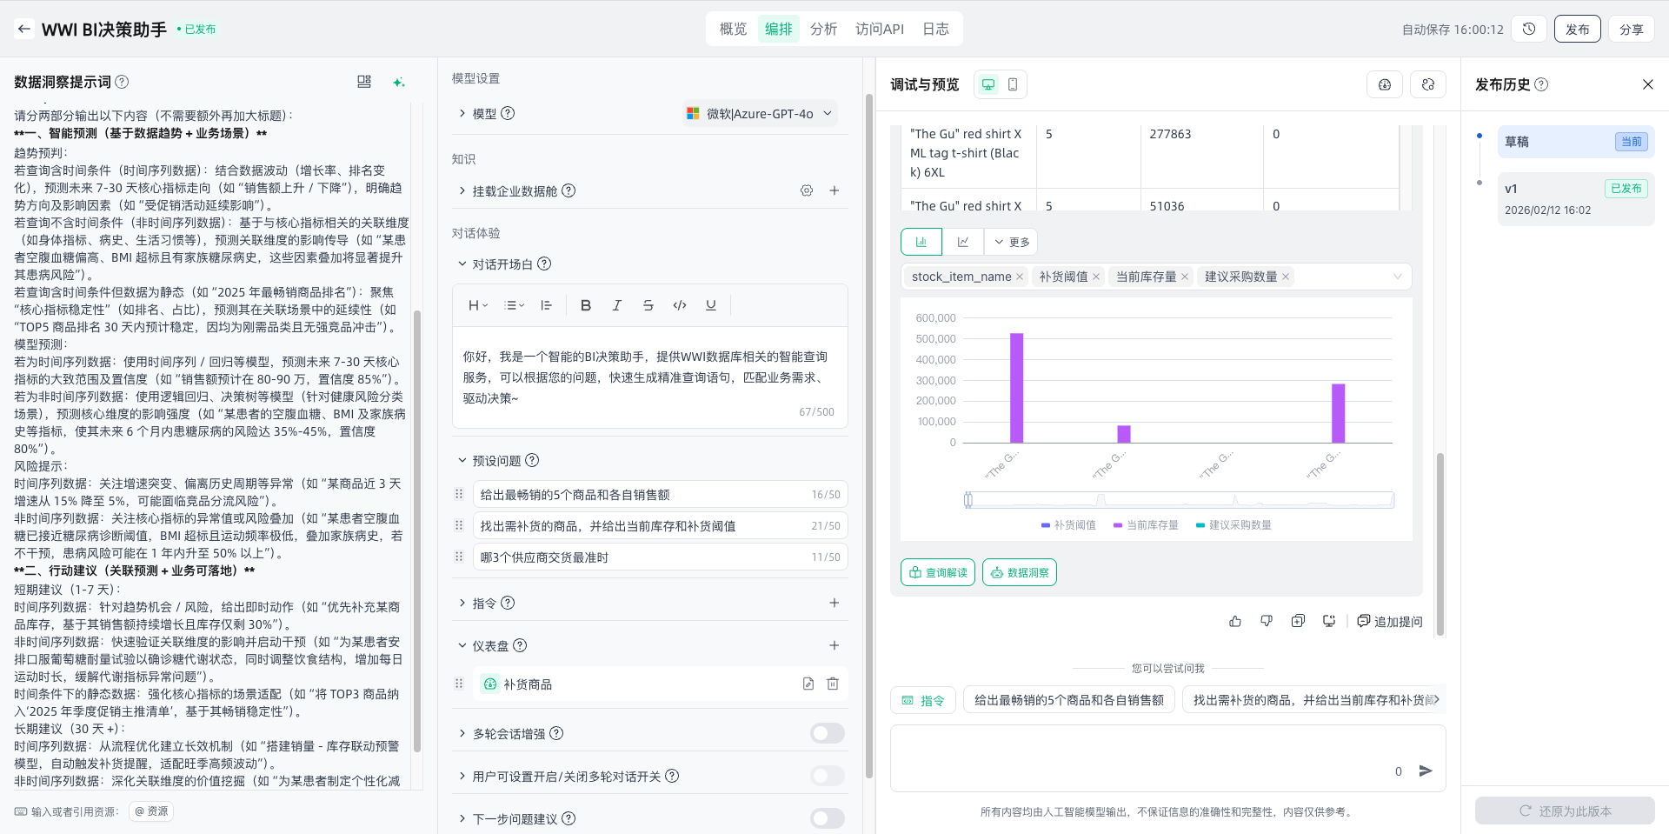Open the 访问API tab

(879, 29)
